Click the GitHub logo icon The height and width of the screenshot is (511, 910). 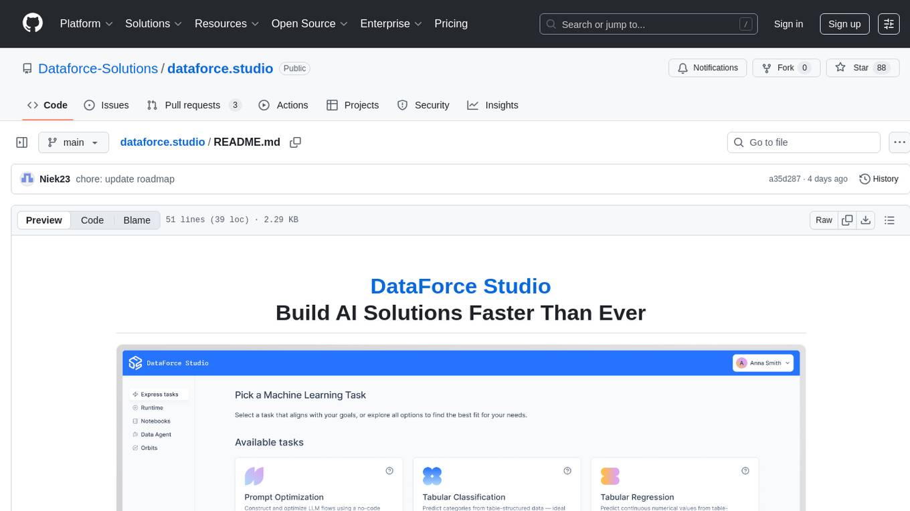33,23
